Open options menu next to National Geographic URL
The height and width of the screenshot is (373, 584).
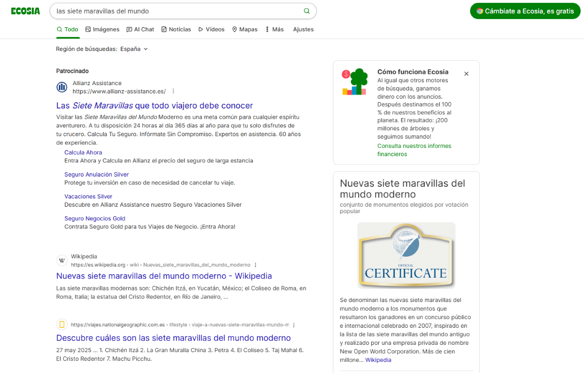tap(294, 325)
